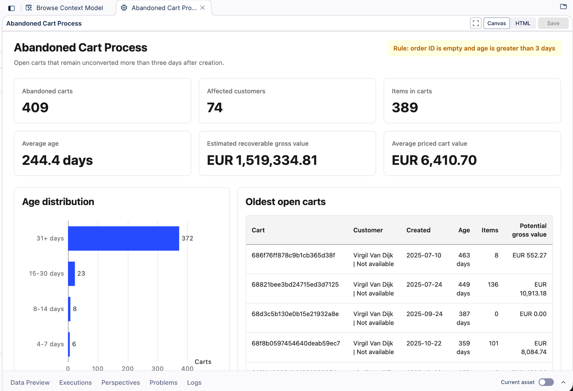573x391 pixels.
Task: Click the Age column header
Action: click(x=464, y=230)
